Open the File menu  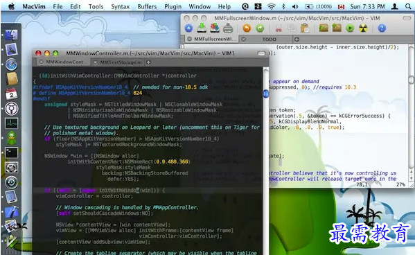pyautogui.click(x=58, y=7)
